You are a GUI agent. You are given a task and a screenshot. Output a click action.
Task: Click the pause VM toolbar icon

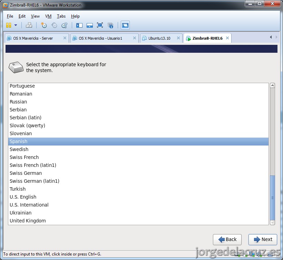[9, 25]
